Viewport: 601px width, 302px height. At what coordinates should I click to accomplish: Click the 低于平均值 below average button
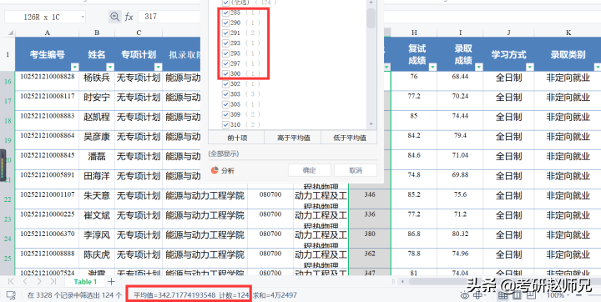(349, 138)
